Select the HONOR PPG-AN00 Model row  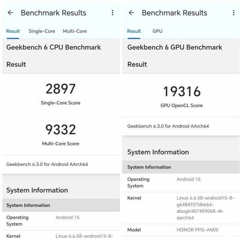pos(181,230)
